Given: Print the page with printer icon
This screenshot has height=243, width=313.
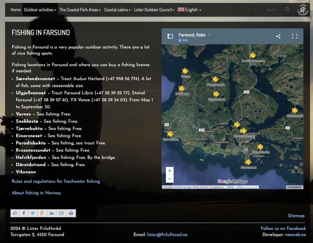Looking at the screenshot, I should click(71, 213).
